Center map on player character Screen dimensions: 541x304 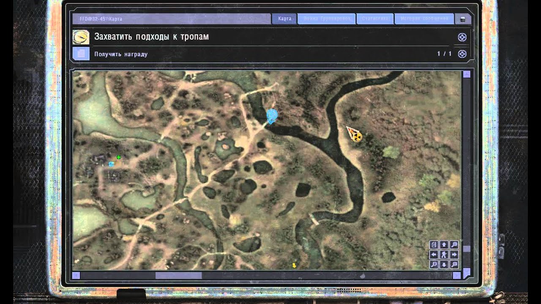click(444, 255)
